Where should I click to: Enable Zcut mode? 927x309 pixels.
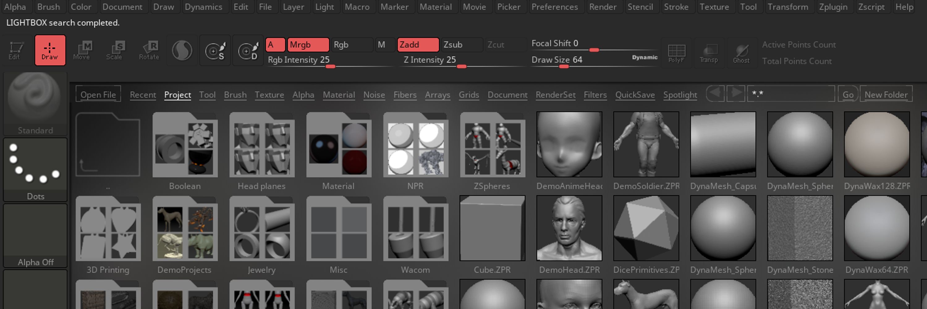coord(506,44)
